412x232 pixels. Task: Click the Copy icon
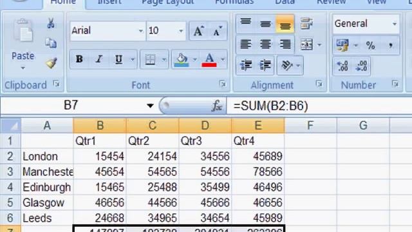(51, 43)
